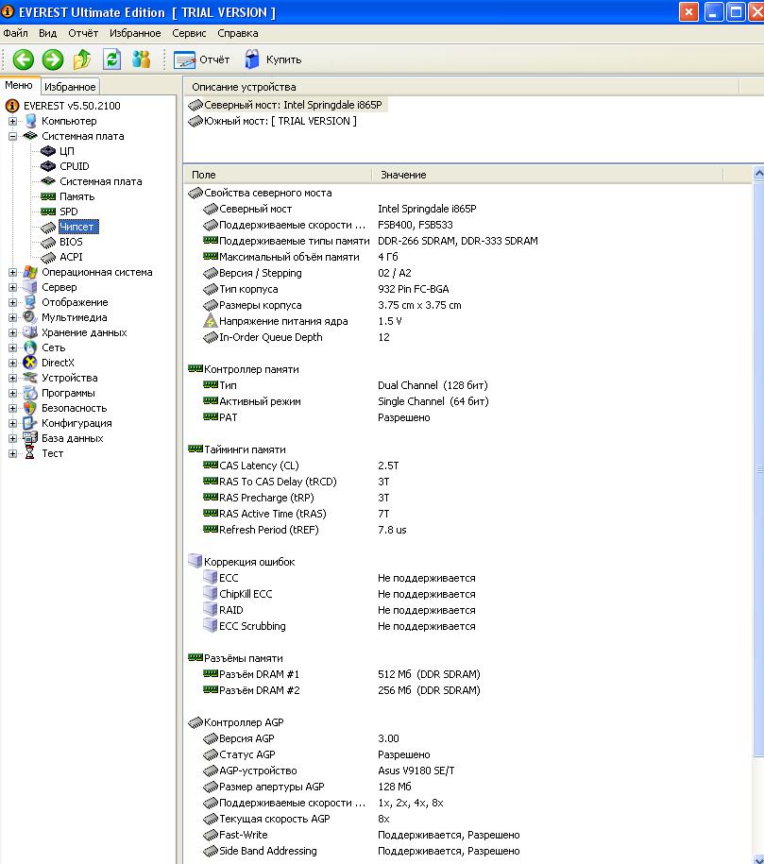Refresh the page with Refresh icon
The image size is (764, 864).
click(111, 59)
